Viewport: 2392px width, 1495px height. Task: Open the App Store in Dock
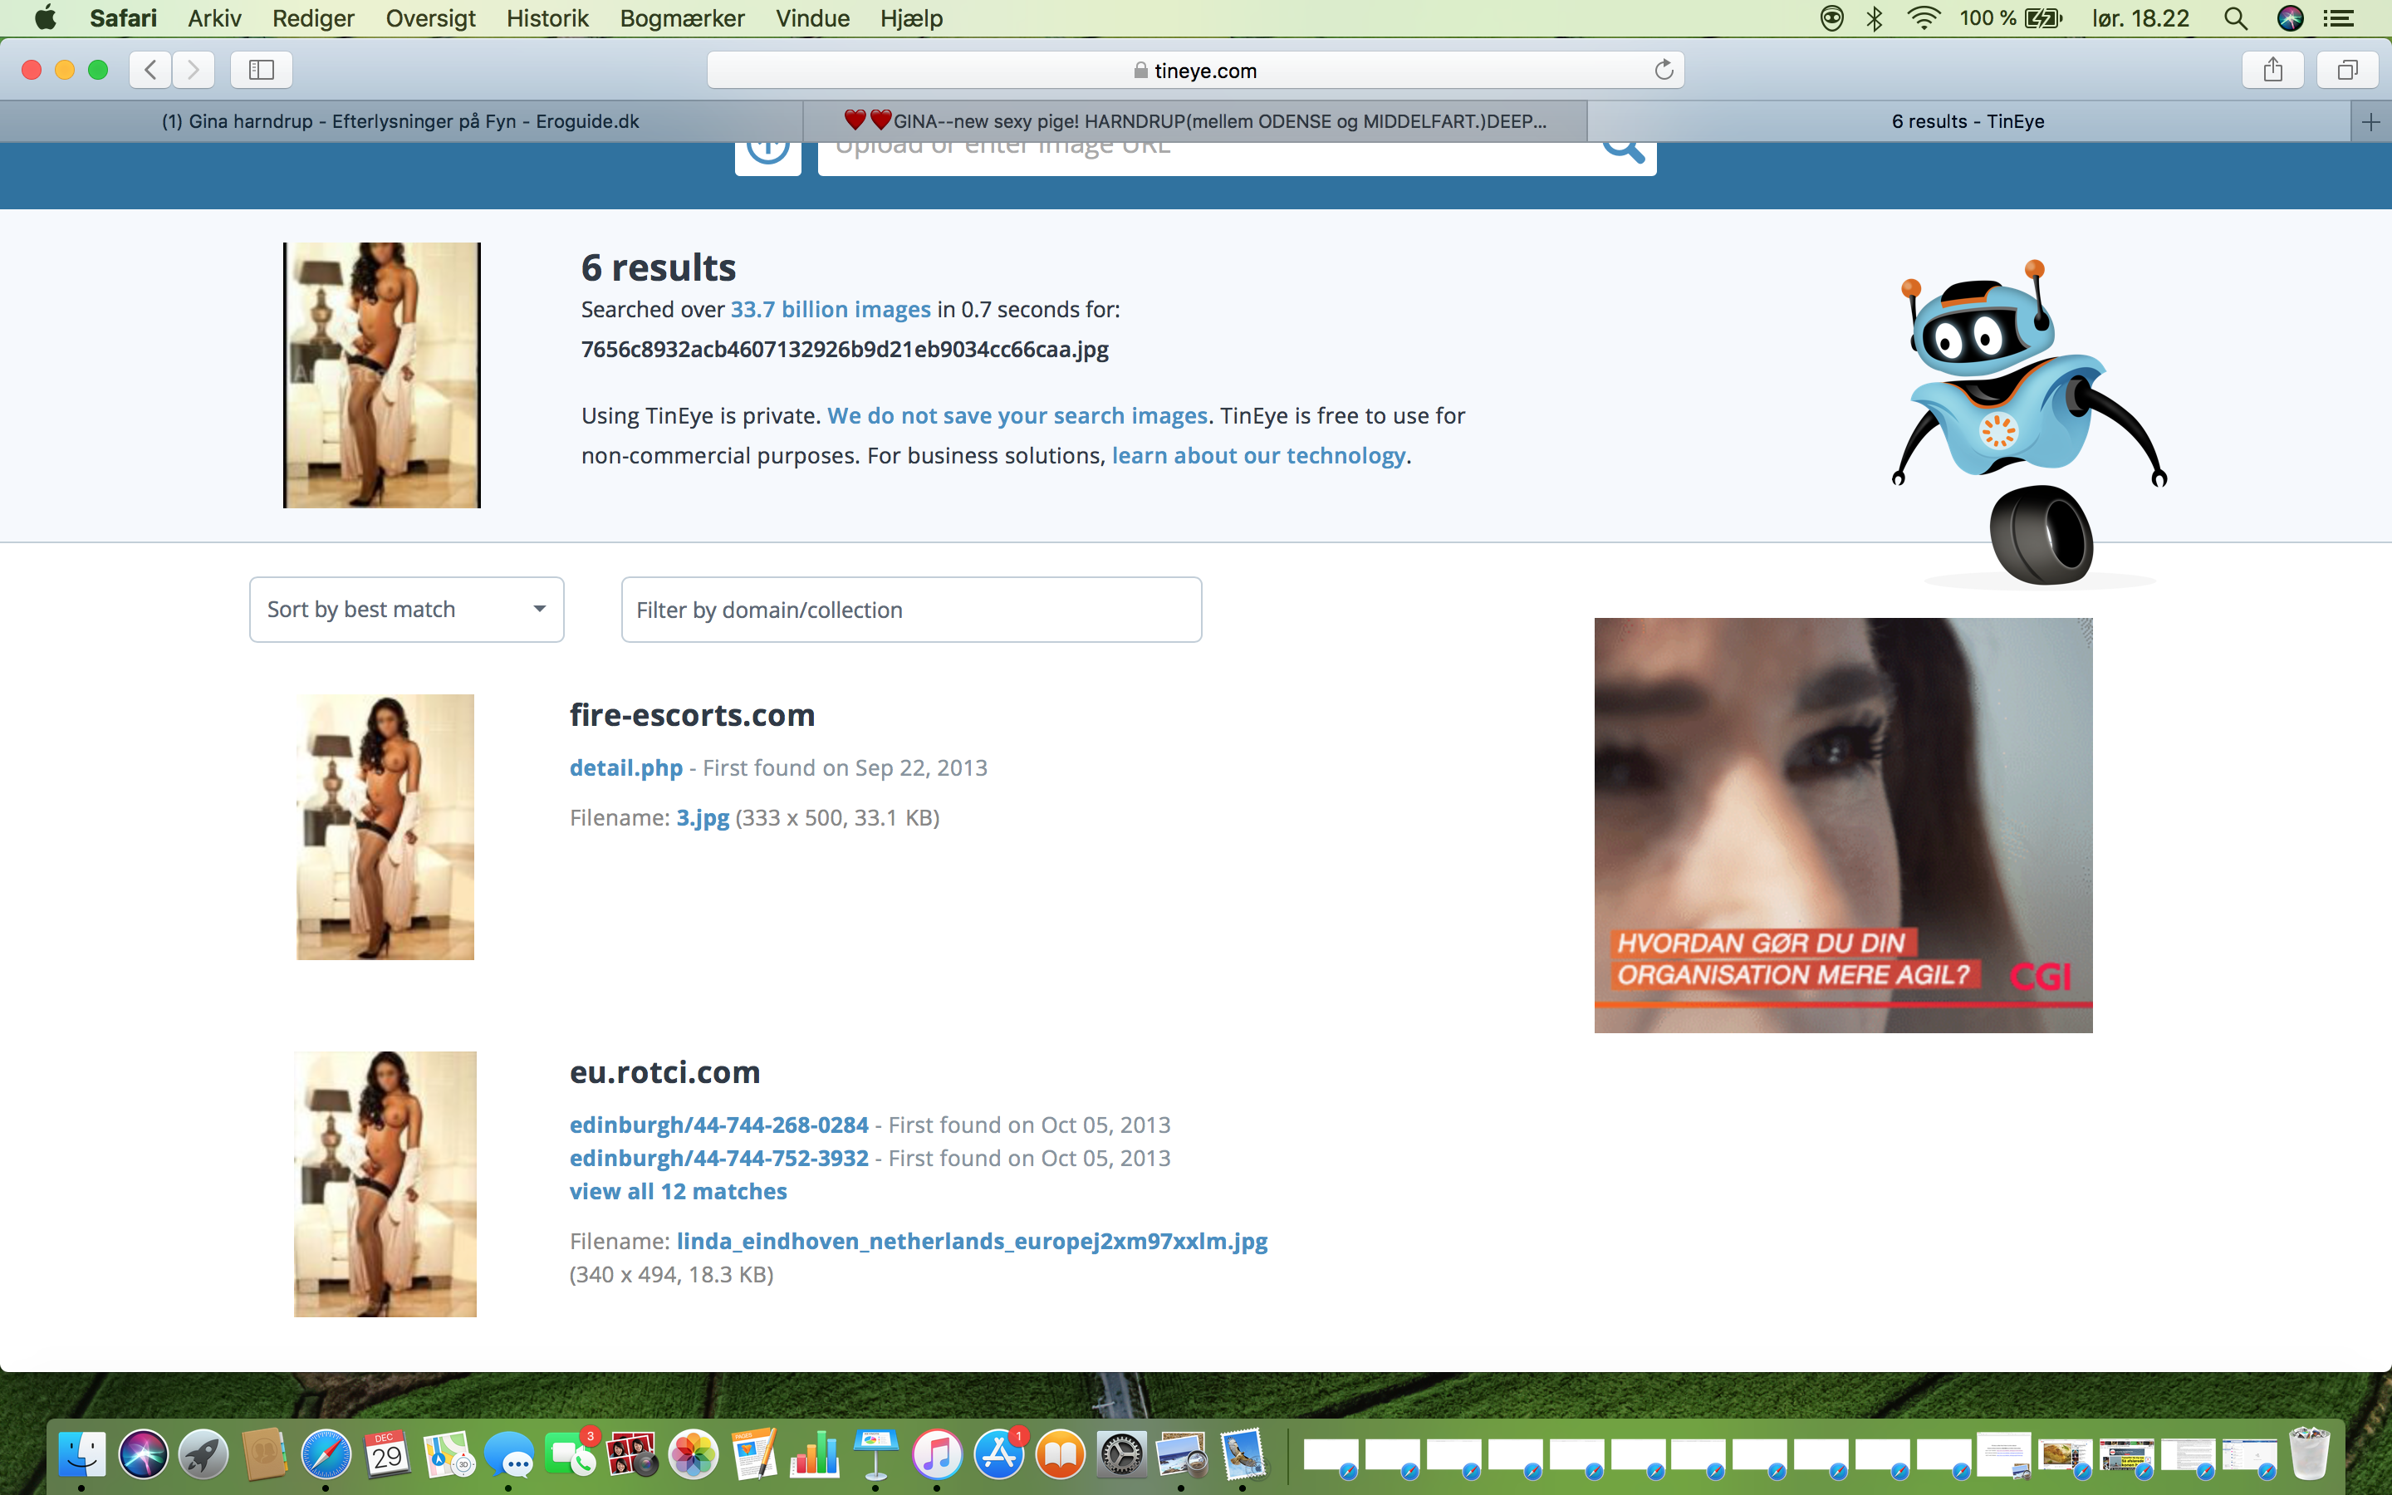coord(998,1454)
